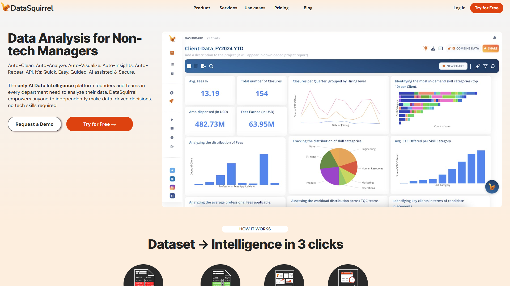Open chart filters with the funnel icon
Viewport: 510px width, 286px height.
coord(486,66)
